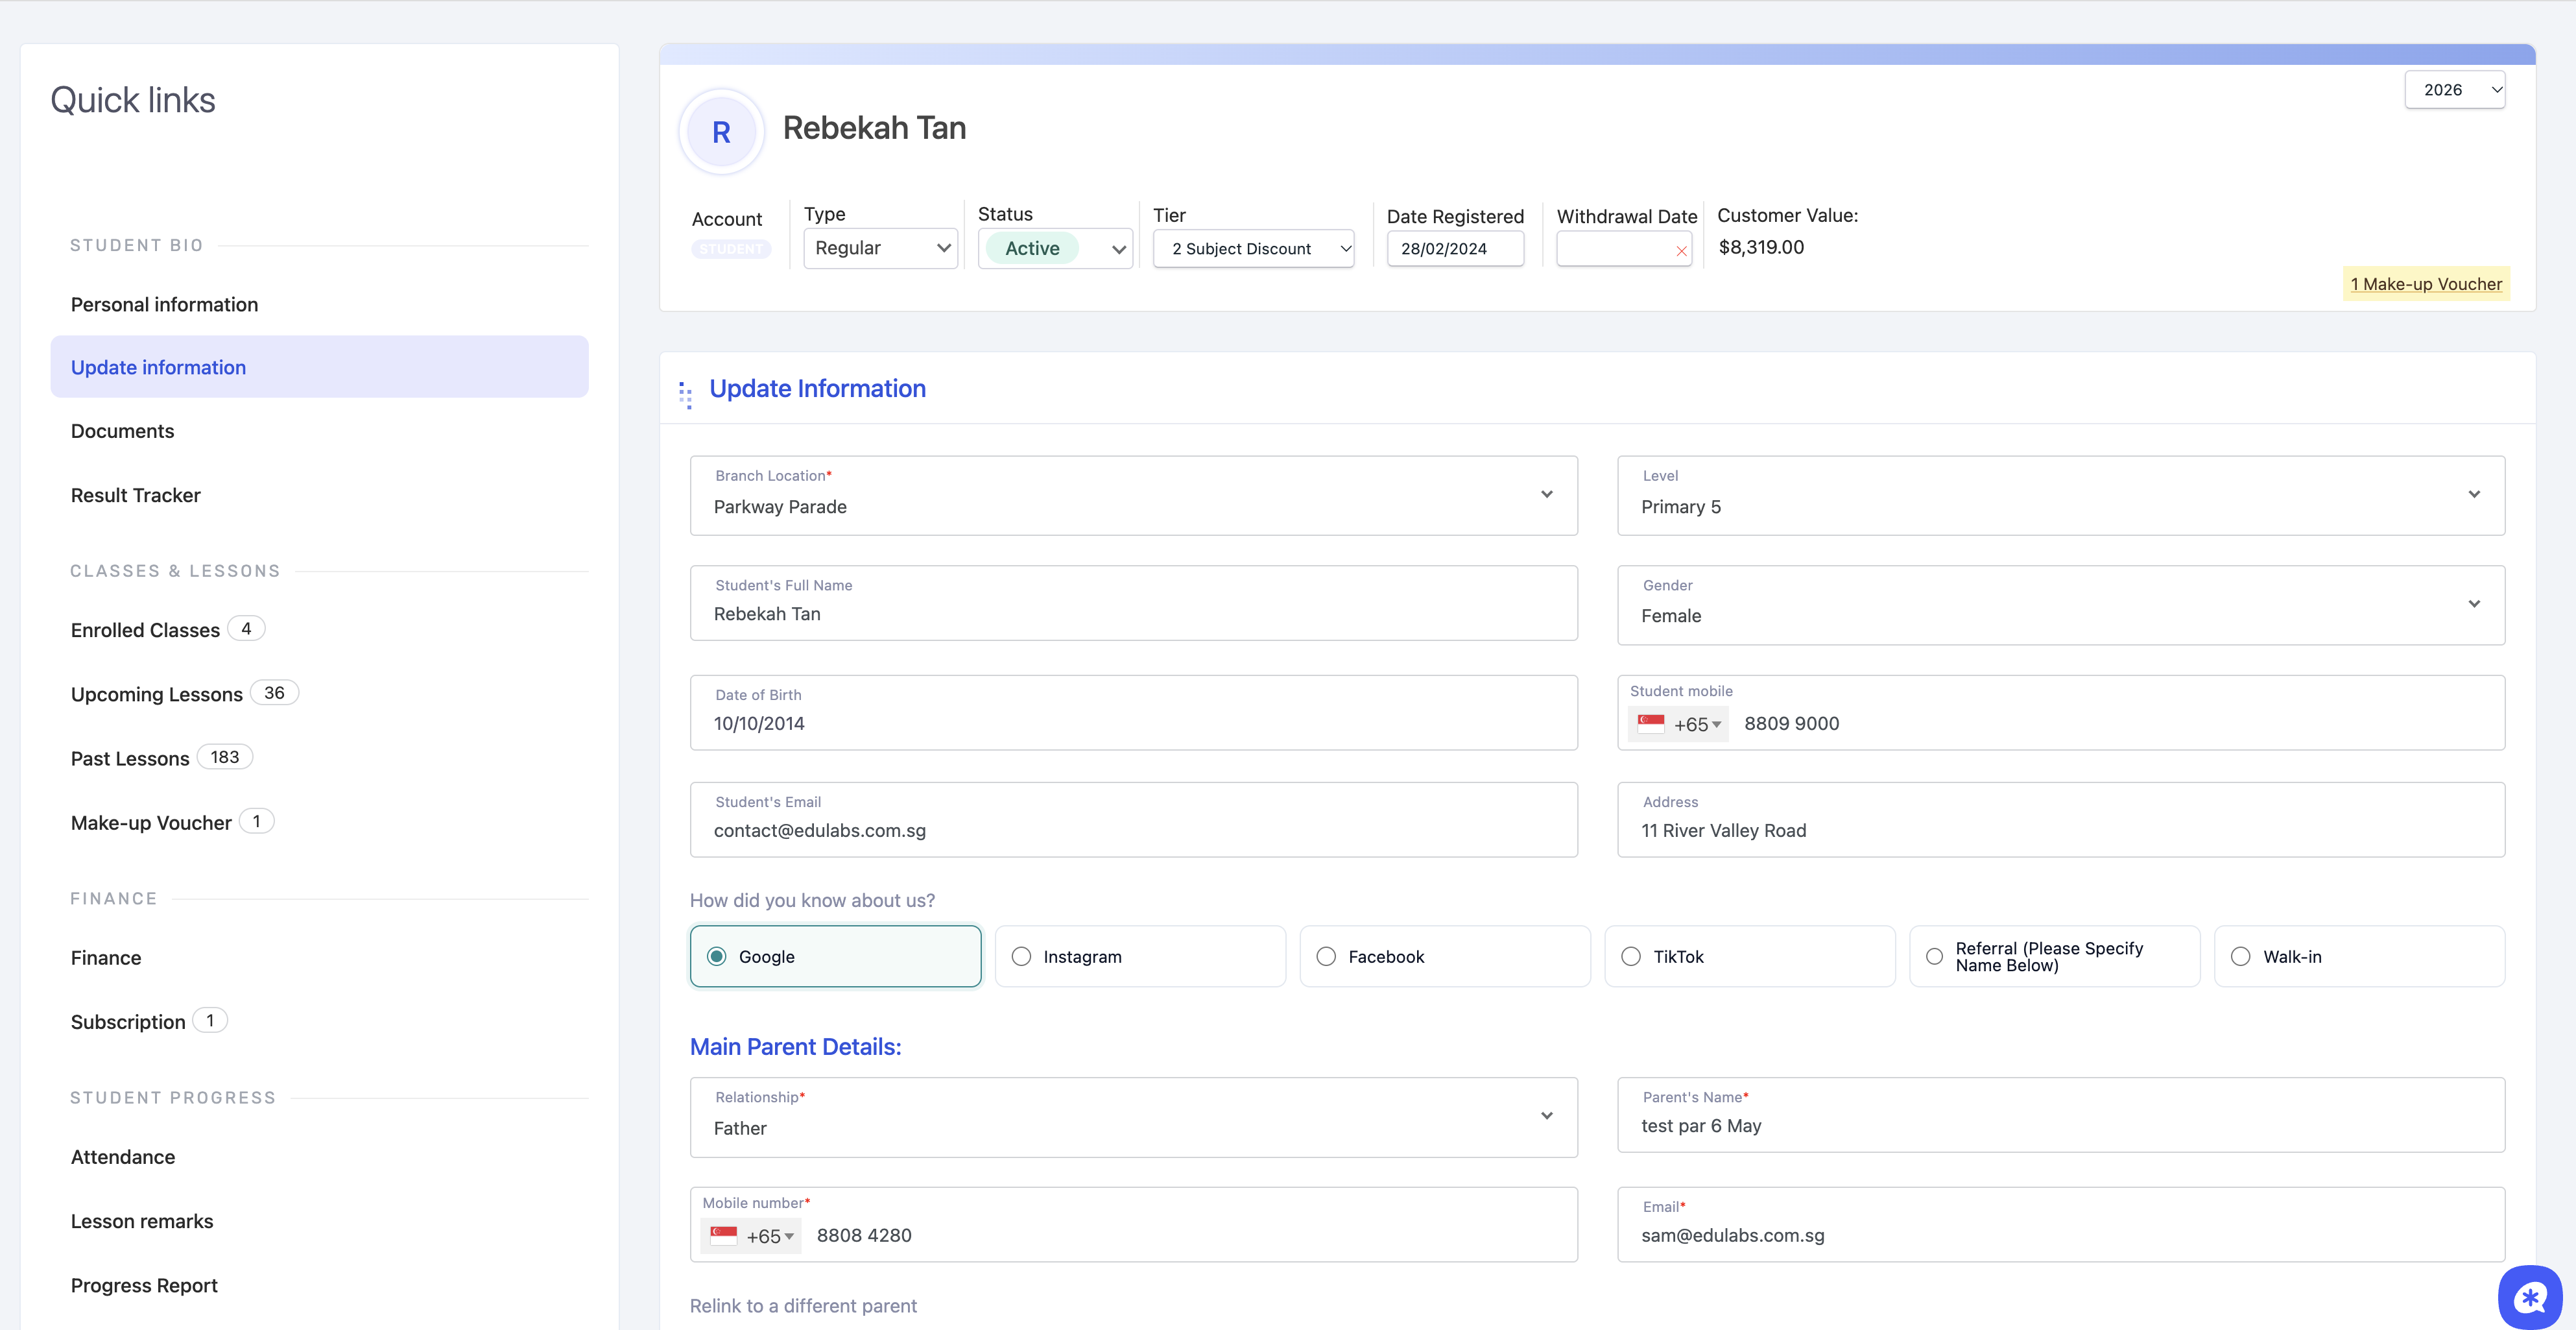Open the Type dropdown showing Regular
Image resolution: width=2576 pixels, height=1330 pixels.
pyautogui.click(x=880, y=248)
